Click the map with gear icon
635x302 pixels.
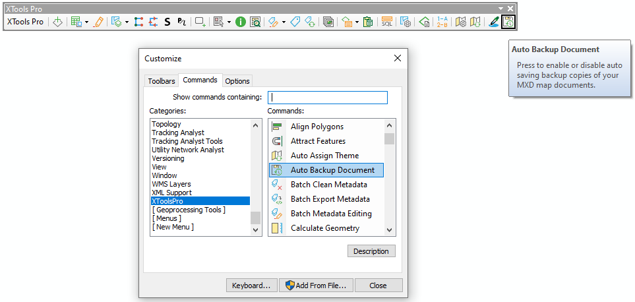(x=461, y=22)
